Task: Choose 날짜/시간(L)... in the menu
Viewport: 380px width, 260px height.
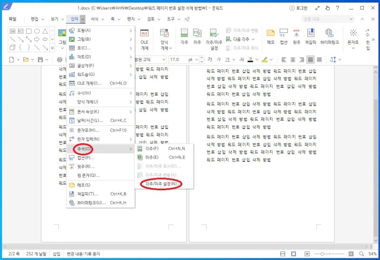Action: point(101,121)
